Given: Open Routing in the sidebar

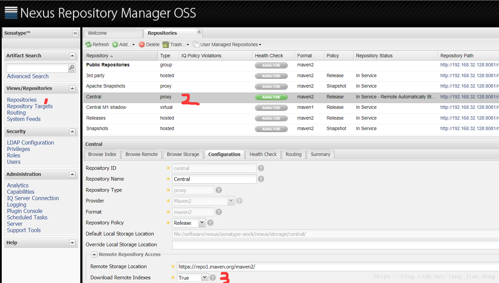Looking at the screenshot, I should point(16,113).
